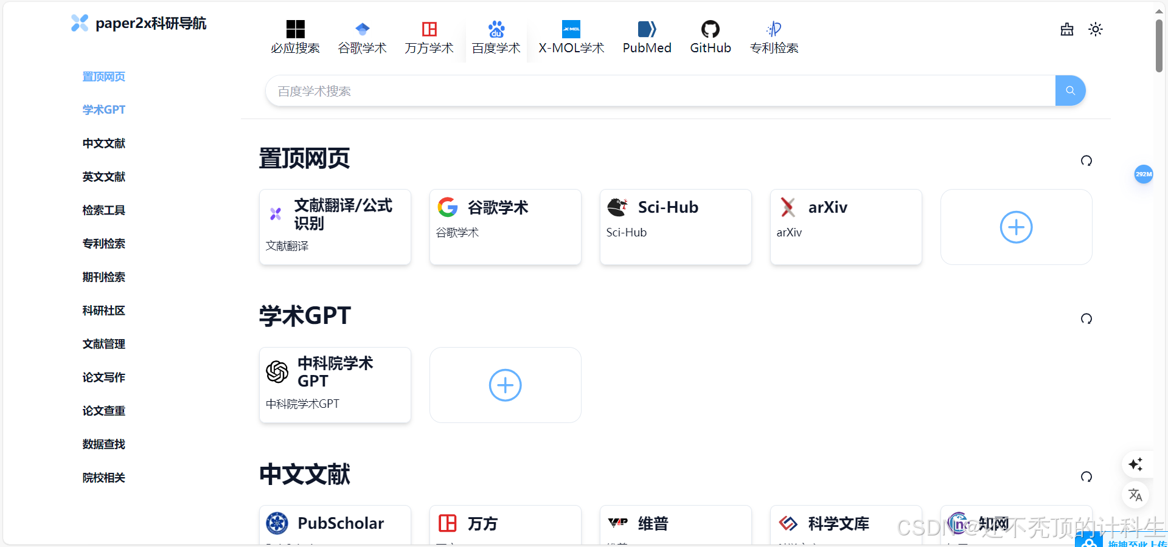Click the arXiv X logo icon
The image size is (1168, 547).
[x=788, y=207]
